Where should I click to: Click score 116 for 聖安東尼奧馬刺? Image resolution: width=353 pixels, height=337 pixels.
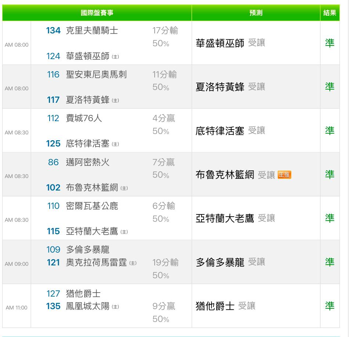click(53, 75)
